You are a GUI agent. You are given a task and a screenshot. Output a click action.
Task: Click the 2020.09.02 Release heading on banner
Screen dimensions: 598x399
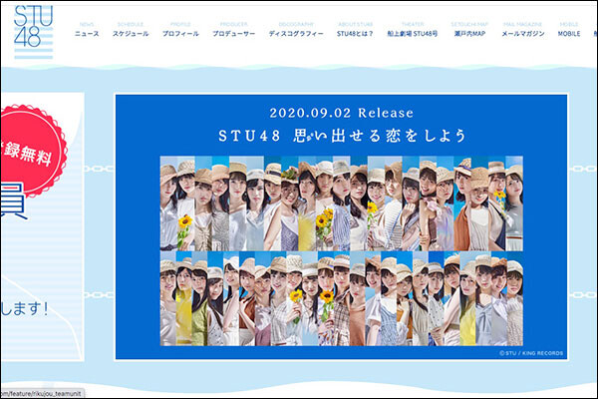point(342,112)
